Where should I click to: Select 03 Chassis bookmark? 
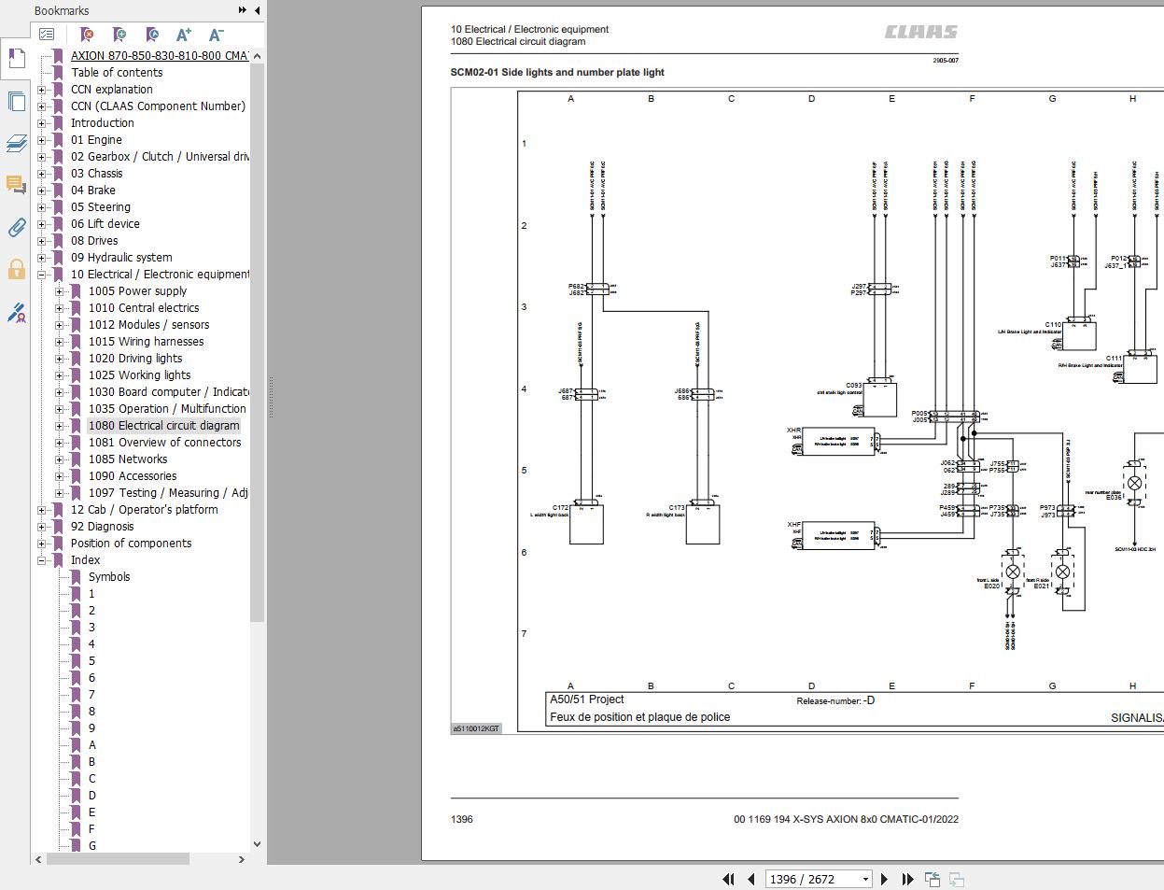97,174
